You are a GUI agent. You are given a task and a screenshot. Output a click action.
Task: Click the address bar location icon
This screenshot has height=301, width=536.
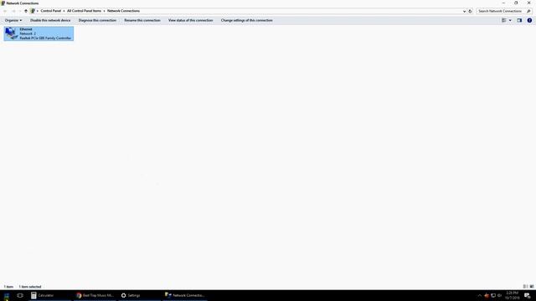[x=33, y=11]
